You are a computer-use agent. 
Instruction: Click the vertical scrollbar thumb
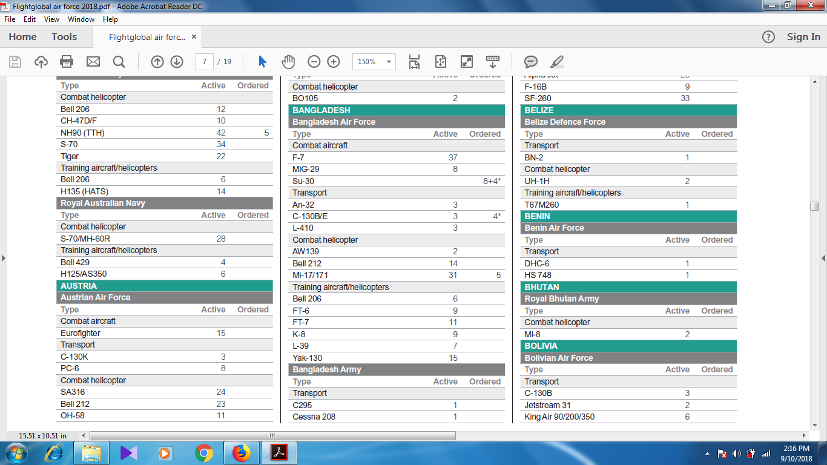coord(815,206)
